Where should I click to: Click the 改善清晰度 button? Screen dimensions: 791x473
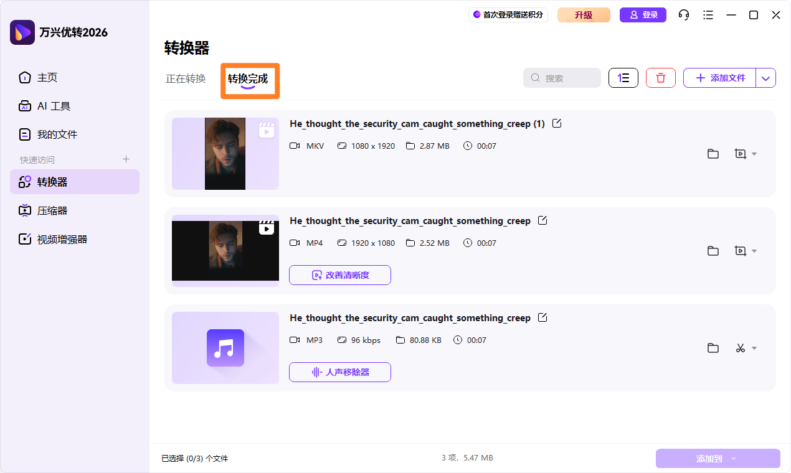point(340,275)
